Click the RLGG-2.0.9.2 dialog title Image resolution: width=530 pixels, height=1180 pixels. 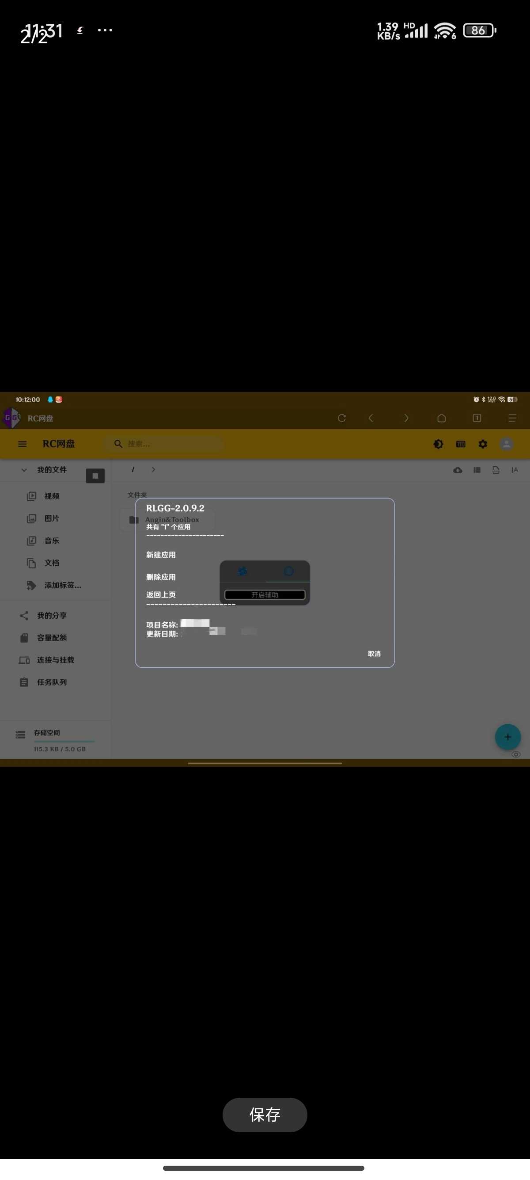pyautogui.click(x=175, y=508)
